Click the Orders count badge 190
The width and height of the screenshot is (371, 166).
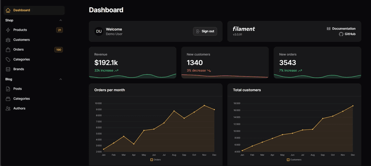58,50
